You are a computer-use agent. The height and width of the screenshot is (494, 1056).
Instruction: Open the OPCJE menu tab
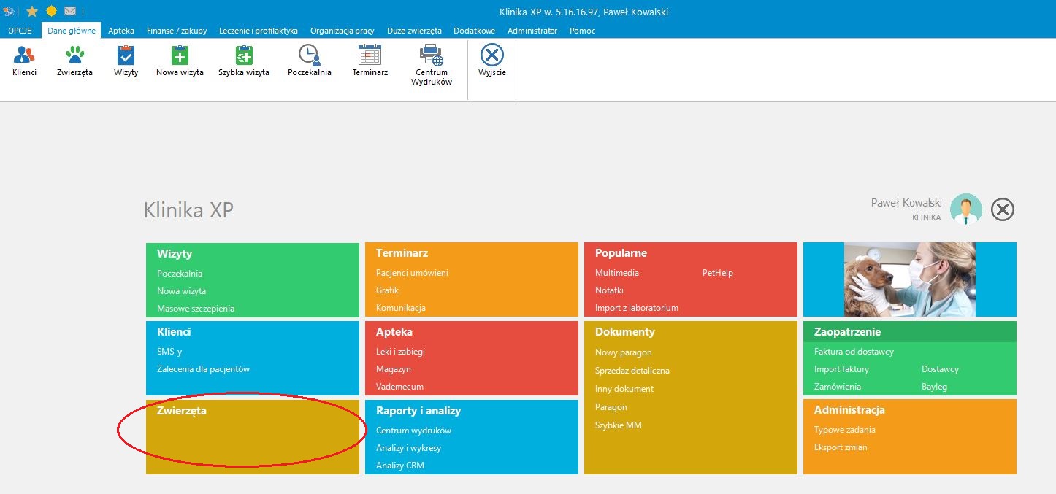coord(20,31)
